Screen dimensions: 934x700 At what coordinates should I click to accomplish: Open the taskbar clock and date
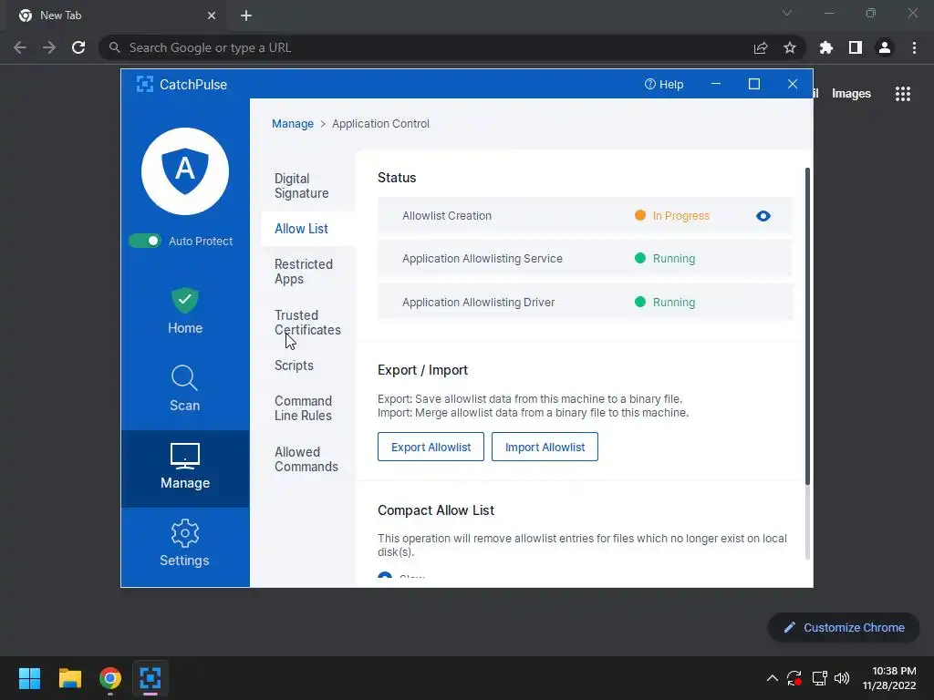[x=889, y=678]
